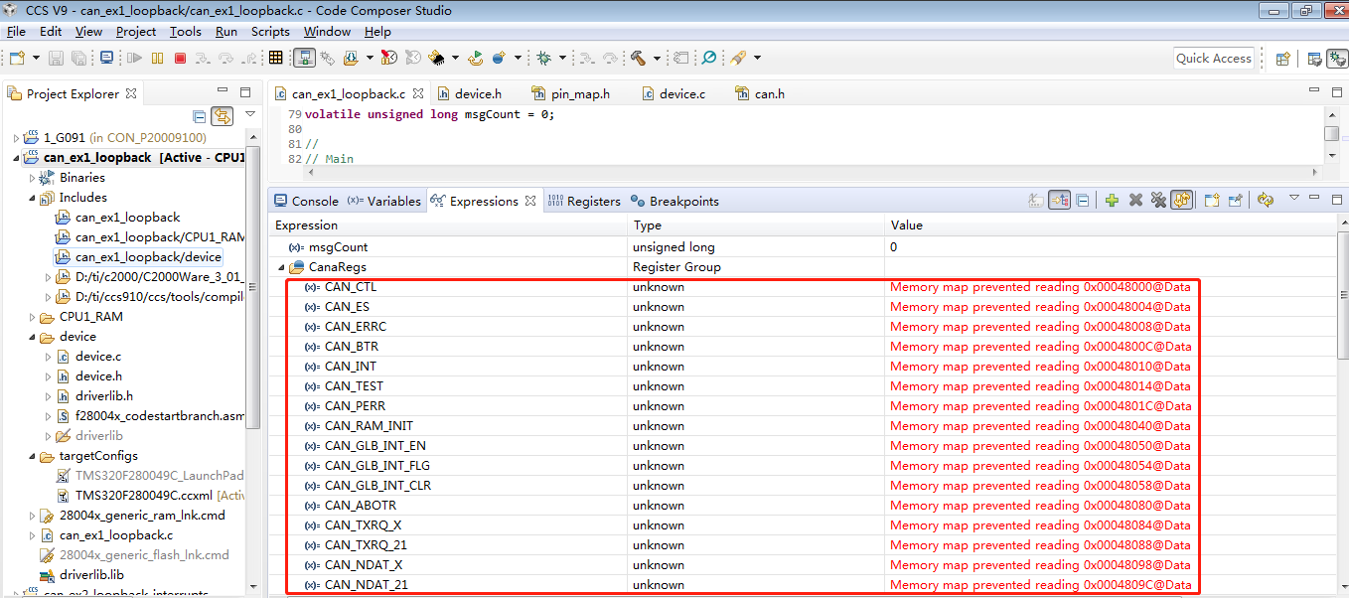Click the Restart toolbar icon with green arrow

pyautogui.click(x=476, y=58)
